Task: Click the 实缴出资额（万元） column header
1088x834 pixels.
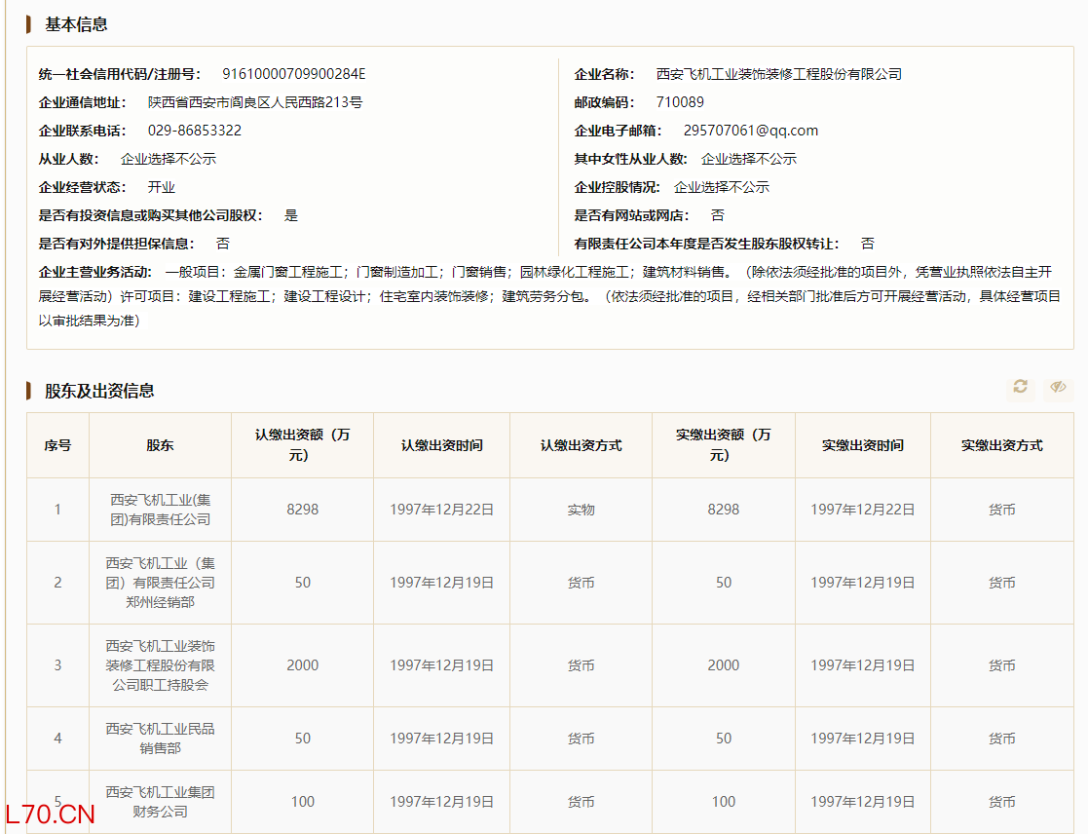Action: (x=723, y=445)
